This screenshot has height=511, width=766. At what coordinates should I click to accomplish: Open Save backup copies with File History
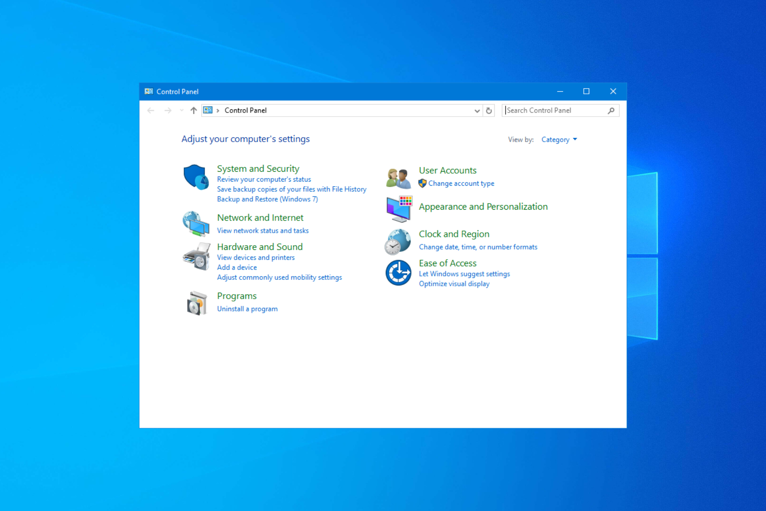(x=292, y=189)
